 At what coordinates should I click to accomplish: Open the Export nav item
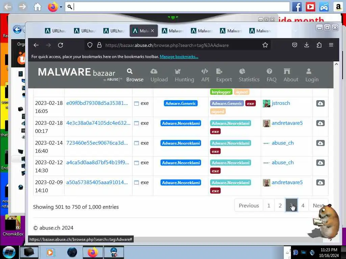(x=224, y=76)
